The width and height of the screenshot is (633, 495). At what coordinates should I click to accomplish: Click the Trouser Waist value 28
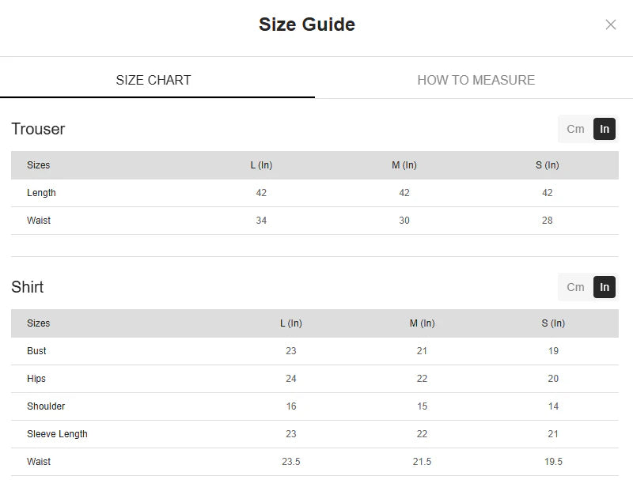[547, 221]
